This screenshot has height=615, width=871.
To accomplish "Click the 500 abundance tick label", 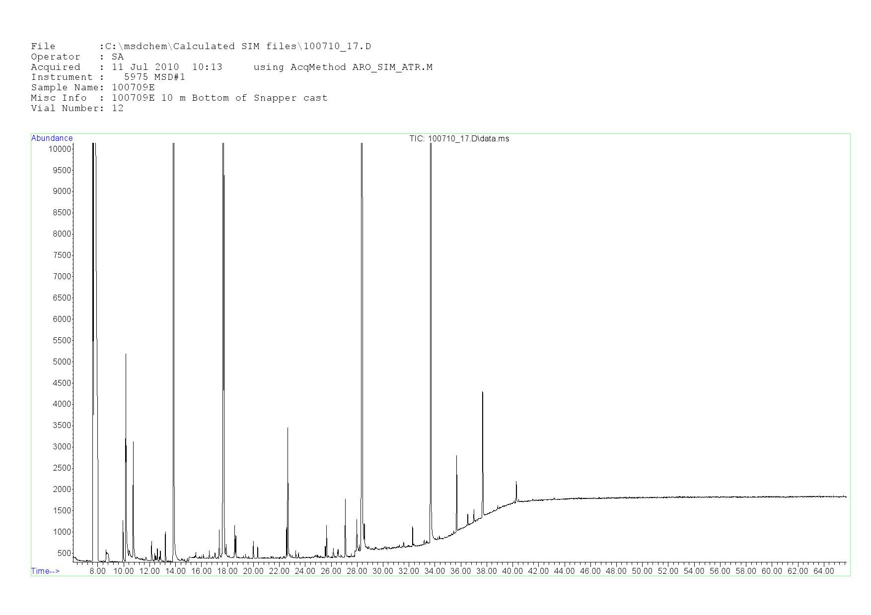I will coord(64,553).
